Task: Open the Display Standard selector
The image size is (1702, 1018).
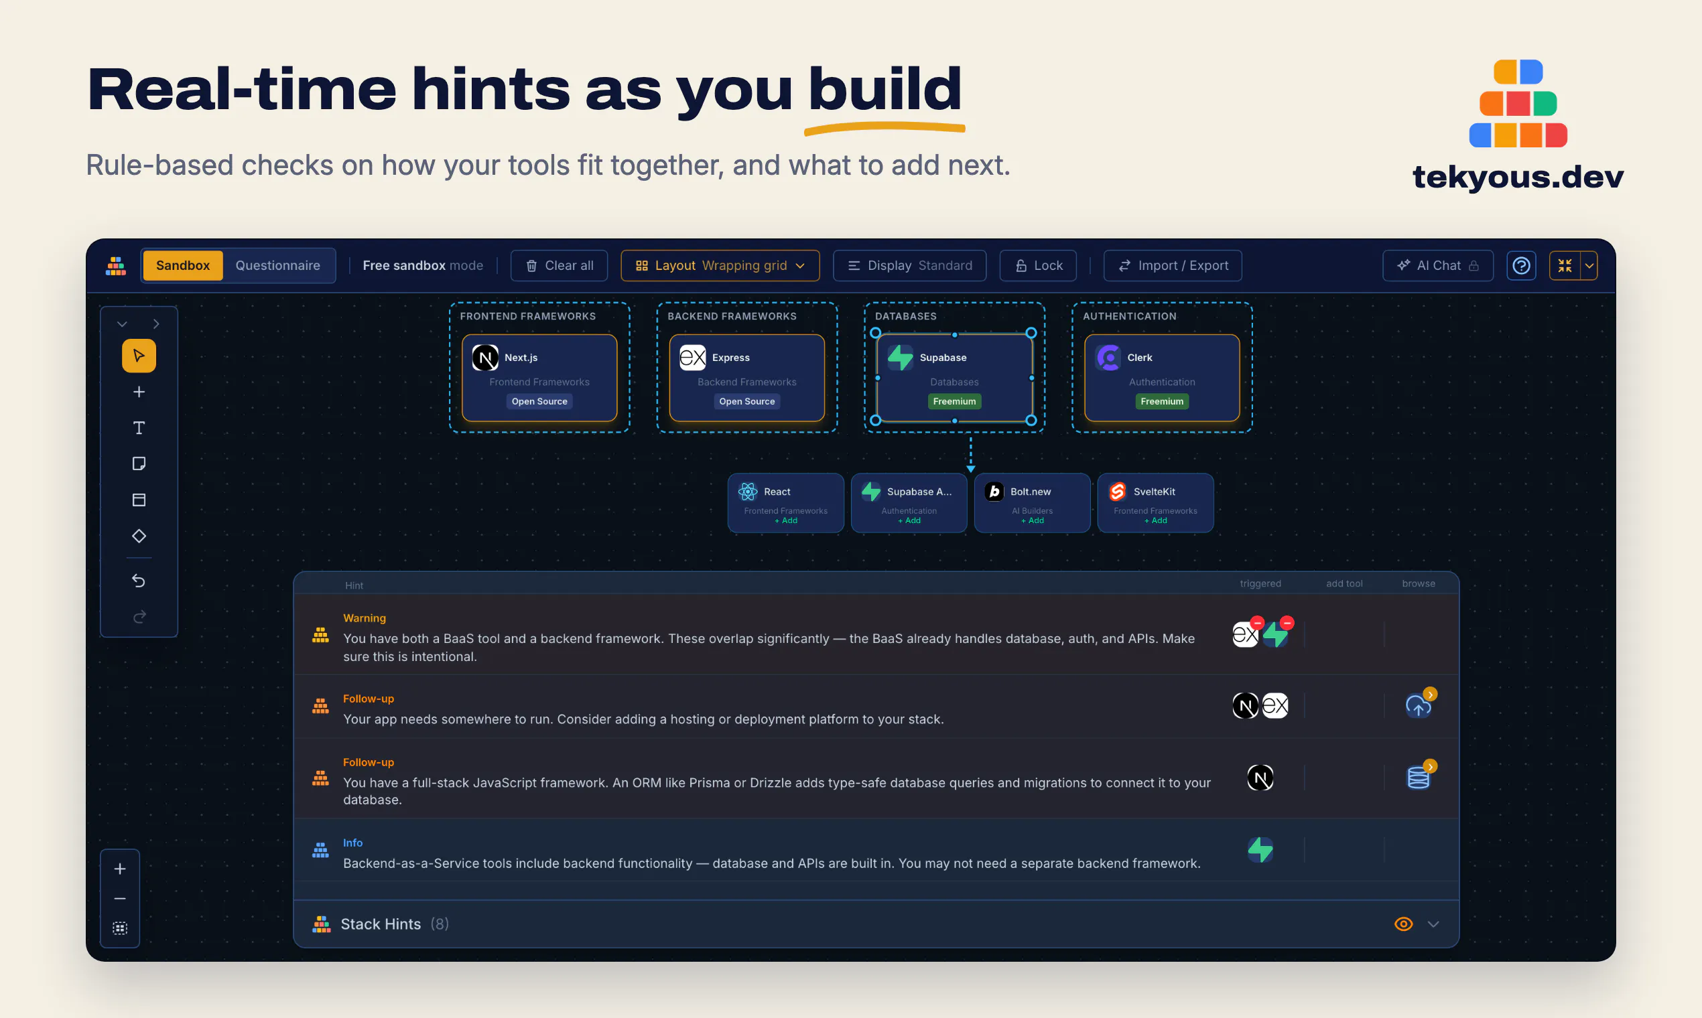Action: click(x=909, y=265)
